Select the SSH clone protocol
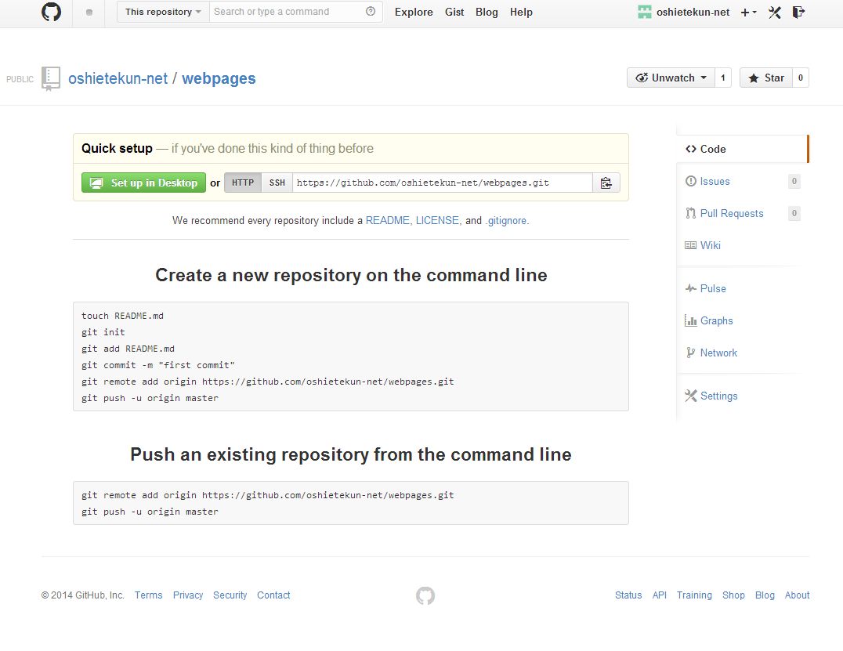 [277, 183]
